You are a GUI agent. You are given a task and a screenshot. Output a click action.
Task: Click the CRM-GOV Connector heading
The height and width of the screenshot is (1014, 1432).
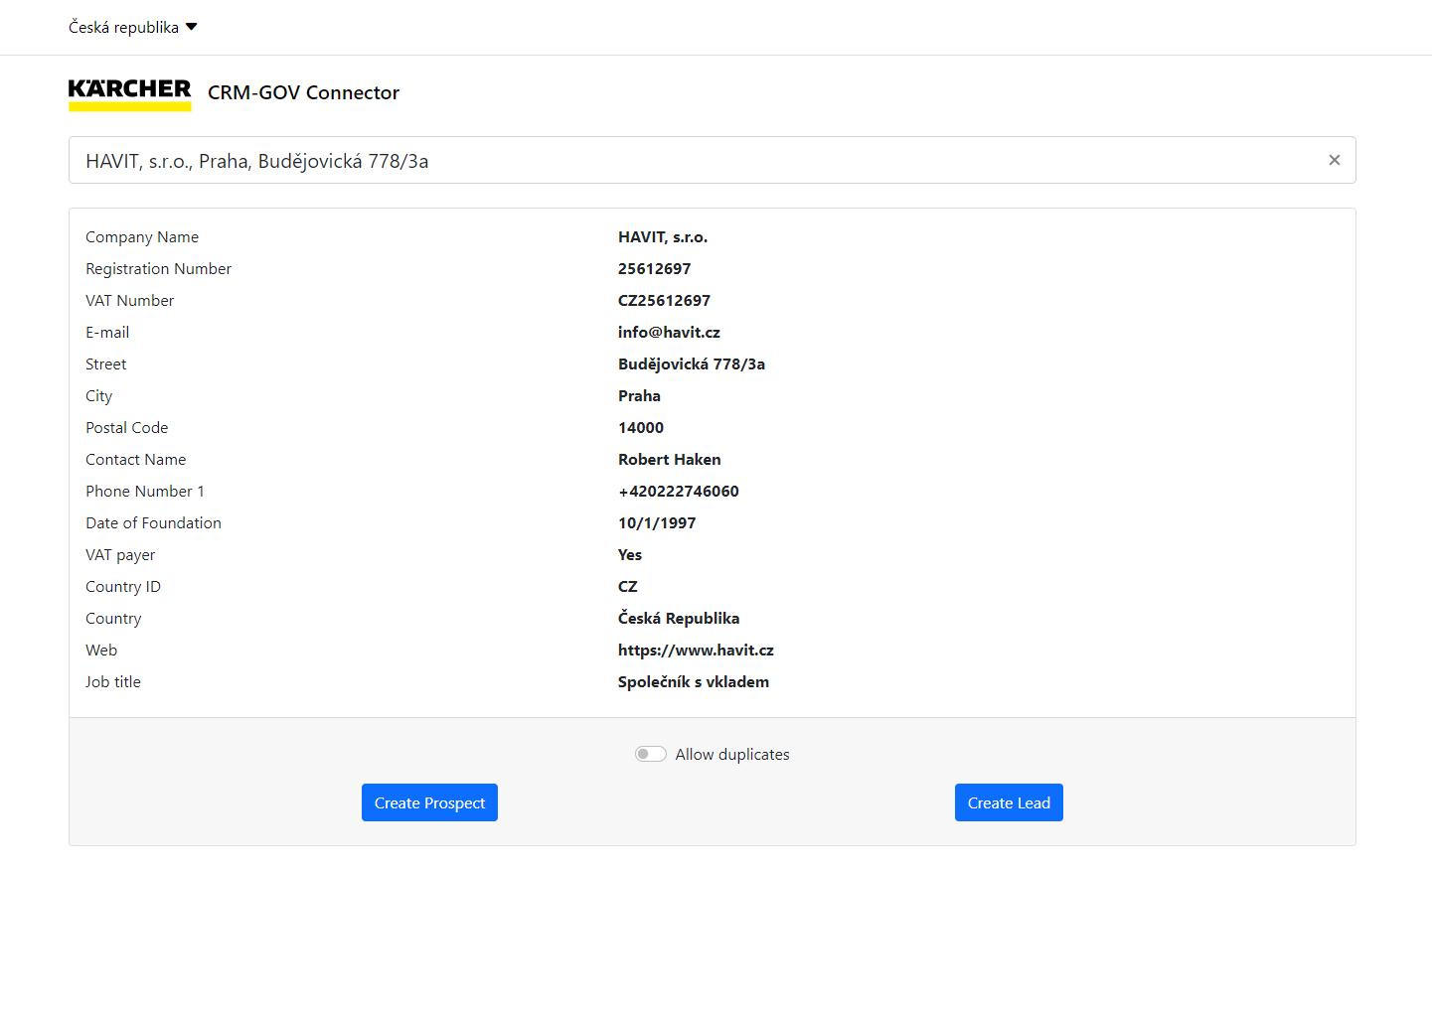point(303,92)
